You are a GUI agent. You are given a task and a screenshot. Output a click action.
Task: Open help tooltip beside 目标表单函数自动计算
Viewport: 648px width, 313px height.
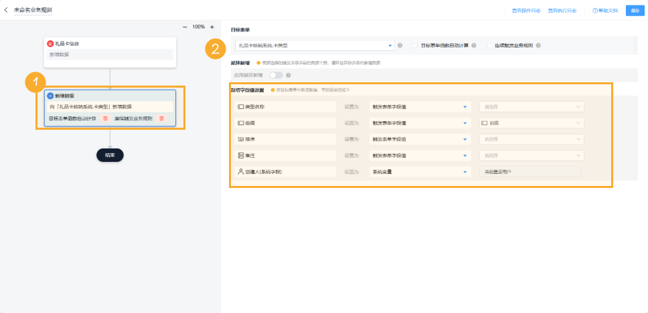[x=473, y=45]
